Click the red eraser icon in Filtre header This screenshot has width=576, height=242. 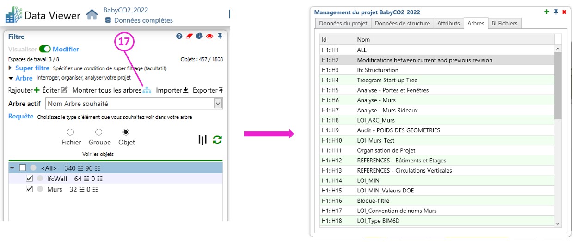tap(189, 37)
